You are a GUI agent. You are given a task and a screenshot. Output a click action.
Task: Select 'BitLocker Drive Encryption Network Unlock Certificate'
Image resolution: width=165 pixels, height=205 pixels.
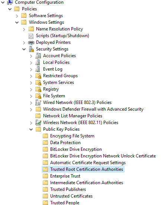[x=103, y=156]
